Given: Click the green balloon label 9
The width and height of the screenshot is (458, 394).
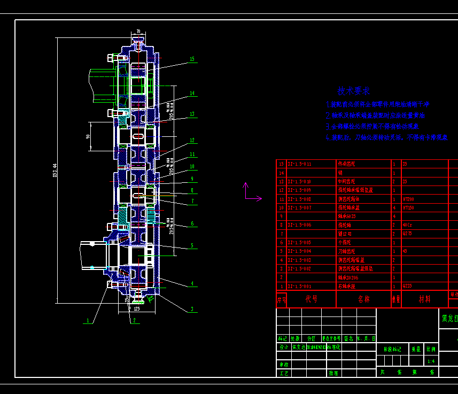Looking at the screenshot, I should (x=192, y=179).
